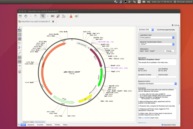
Task: Click the yellow ori feature arrow
Action: click(x=85, y=99)
